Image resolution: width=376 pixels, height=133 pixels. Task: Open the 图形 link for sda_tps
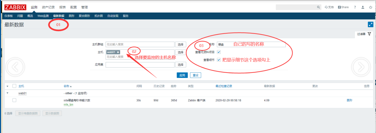click(349, 100)
